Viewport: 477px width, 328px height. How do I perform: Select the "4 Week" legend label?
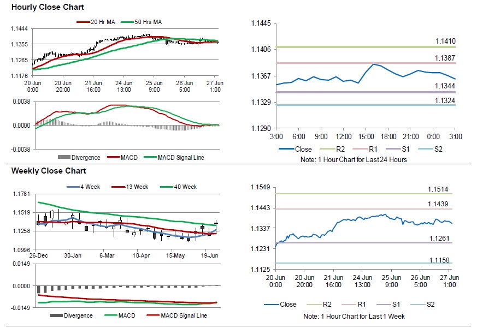(90, 187)
